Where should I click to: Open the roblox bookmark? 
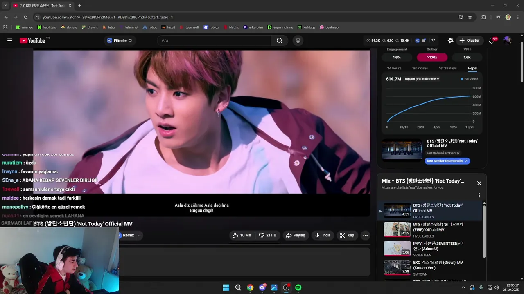pyautogui.click(x=211, y=27)
